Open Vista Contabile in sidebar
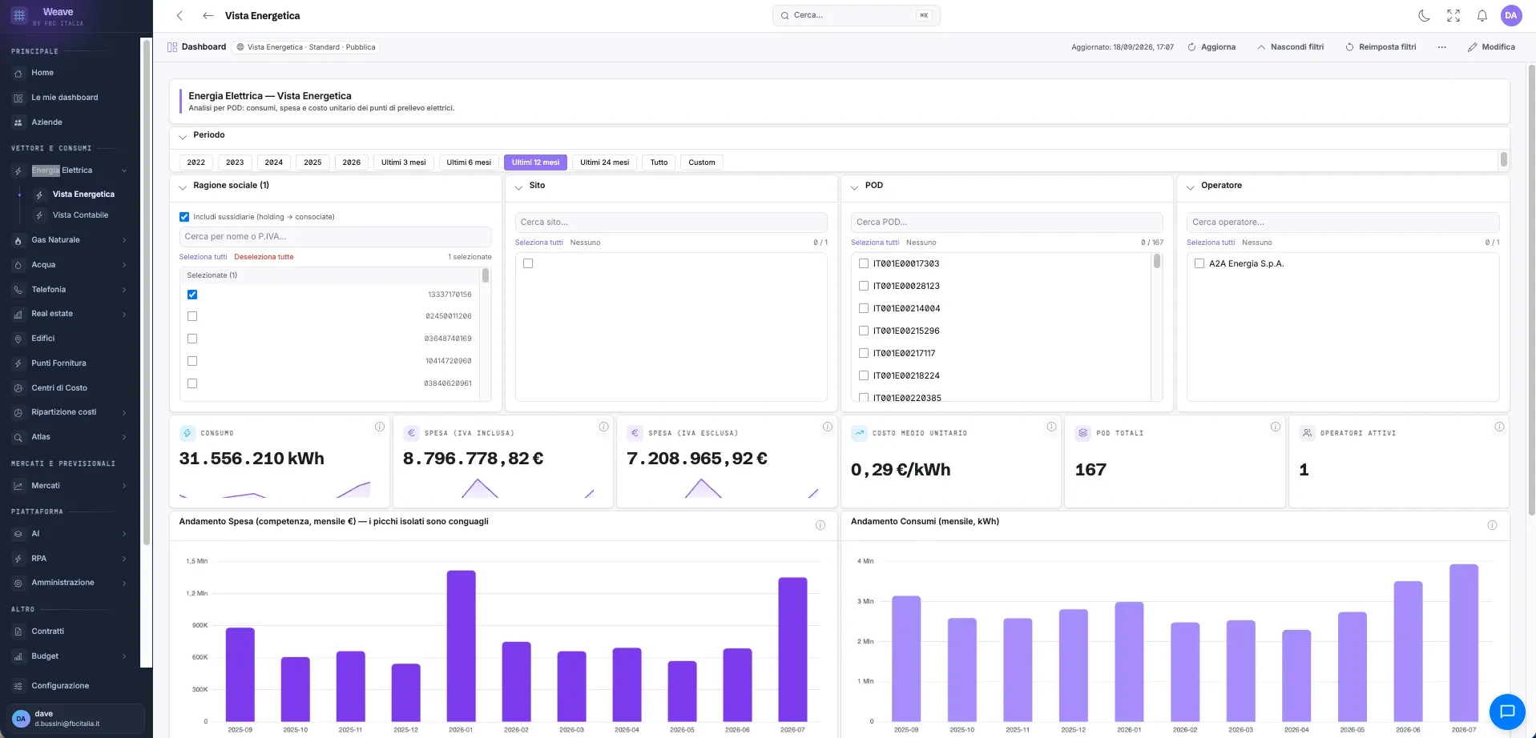The image size is (1536, 738). [80, 215]
